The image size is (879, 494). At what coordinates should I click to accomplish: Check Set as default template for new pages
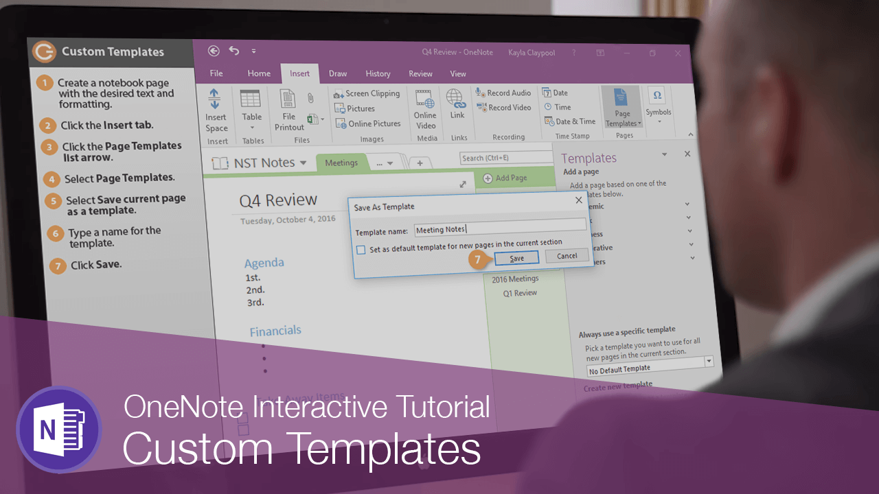coord(361,250)
